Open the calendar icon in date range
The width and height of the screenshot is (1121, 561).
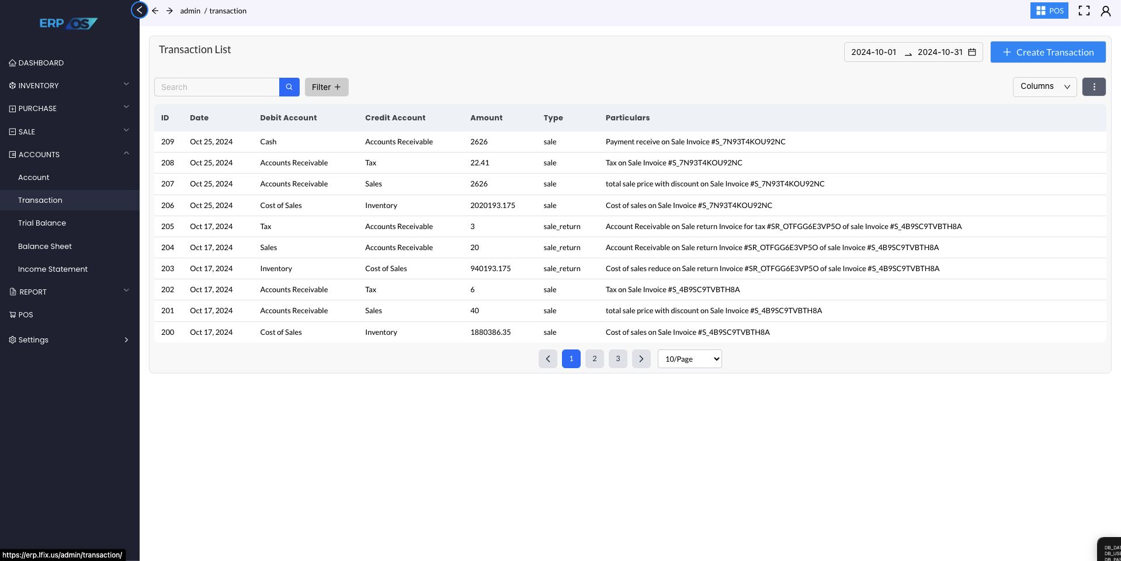tap(972, 52)
